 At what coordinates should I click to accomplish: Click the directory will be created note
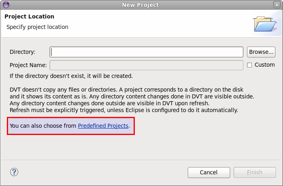71,76
